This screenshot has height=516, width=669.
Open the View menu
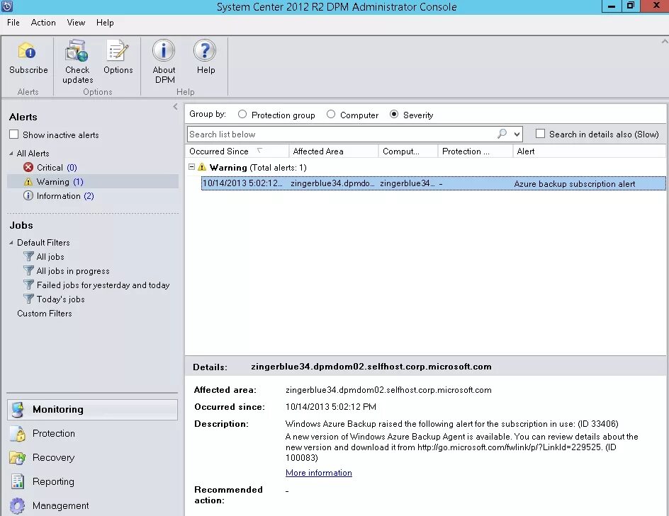point(76,23)
